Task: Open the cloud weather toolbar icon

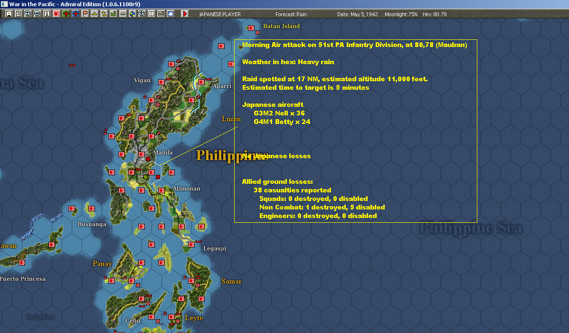Action: (x=170, y=14)
